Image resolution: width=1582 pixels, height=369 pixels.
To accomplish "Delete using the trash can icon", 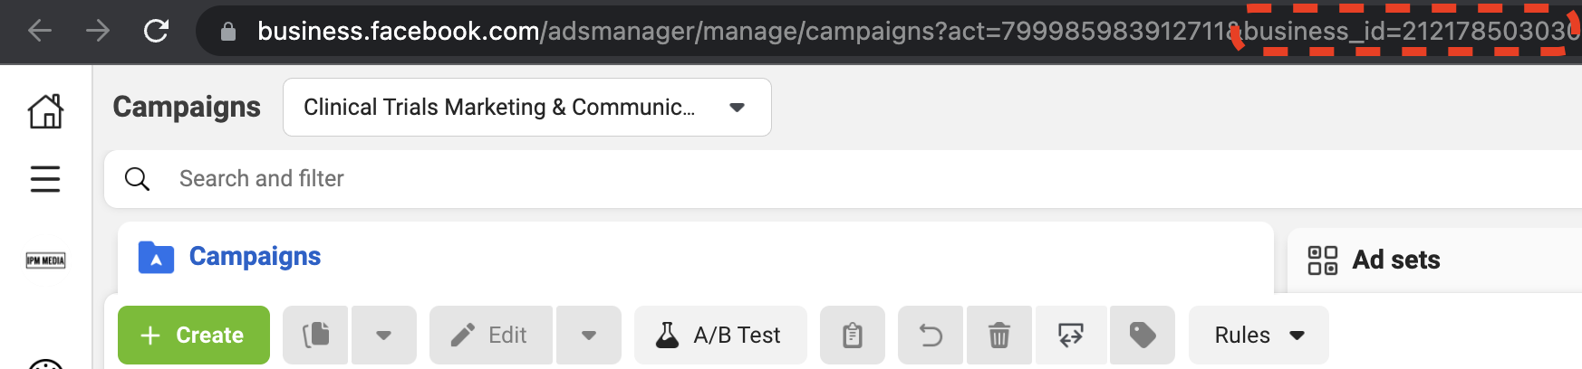I will click(999, 335).
